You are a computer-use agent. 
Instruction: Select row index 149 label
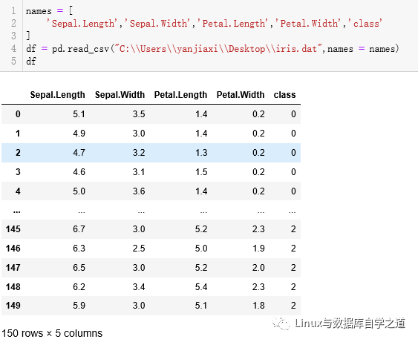pos(13,306)
